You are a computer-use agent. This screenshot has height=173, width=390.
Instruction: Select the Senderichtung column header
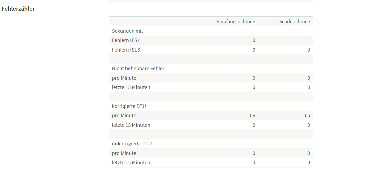pyautogui.click(x=295, y=22)
